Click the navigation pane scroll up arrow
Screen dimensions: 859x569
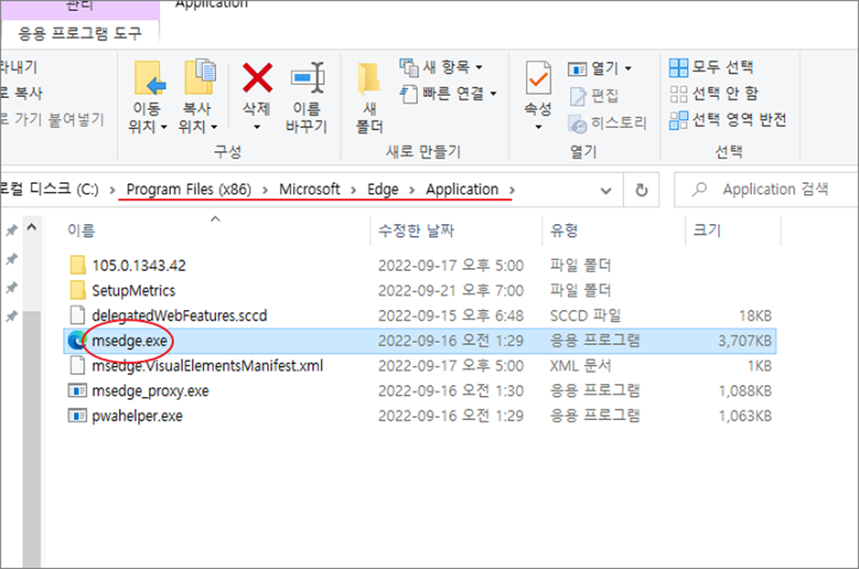[x=32, y=229]
